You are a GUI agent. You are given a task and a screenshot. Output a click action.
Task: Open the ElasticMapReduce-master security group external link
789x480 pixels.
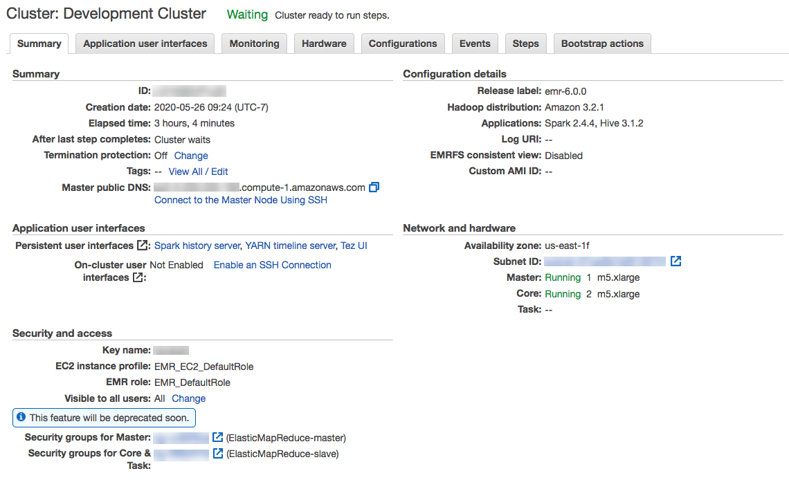click(218, 437)
